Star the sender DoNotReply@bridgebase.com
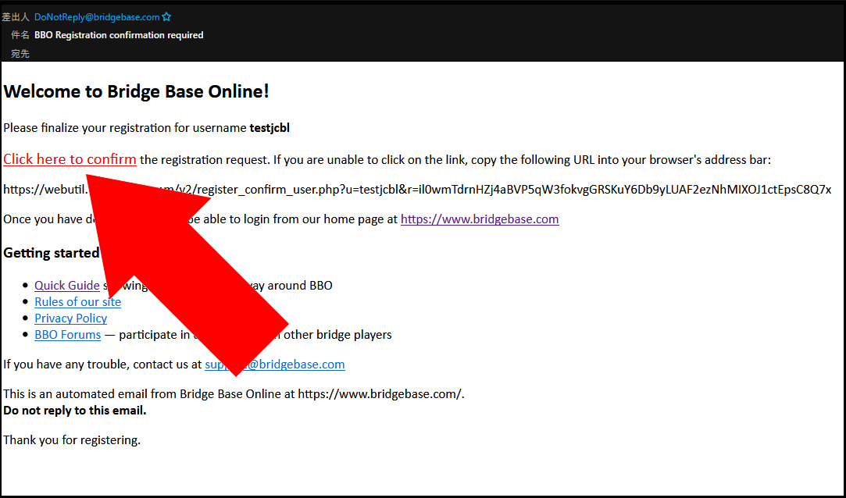Image resolution: width=846 pixels, height=498 pixels. [166, 17]
